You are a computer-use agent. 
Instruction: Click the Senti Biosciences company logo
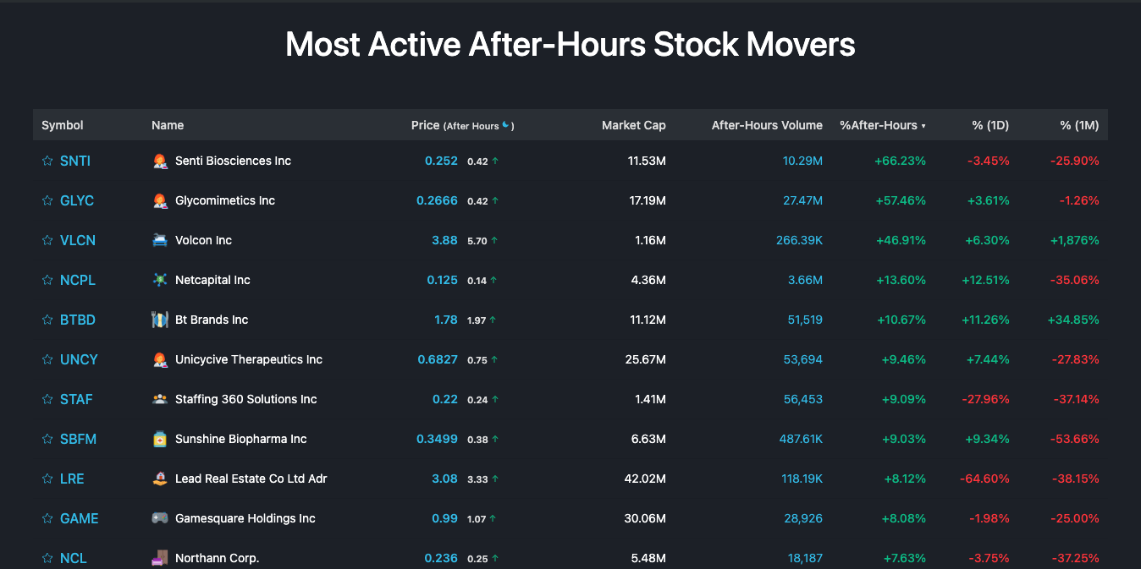click(x=160, y=160)
